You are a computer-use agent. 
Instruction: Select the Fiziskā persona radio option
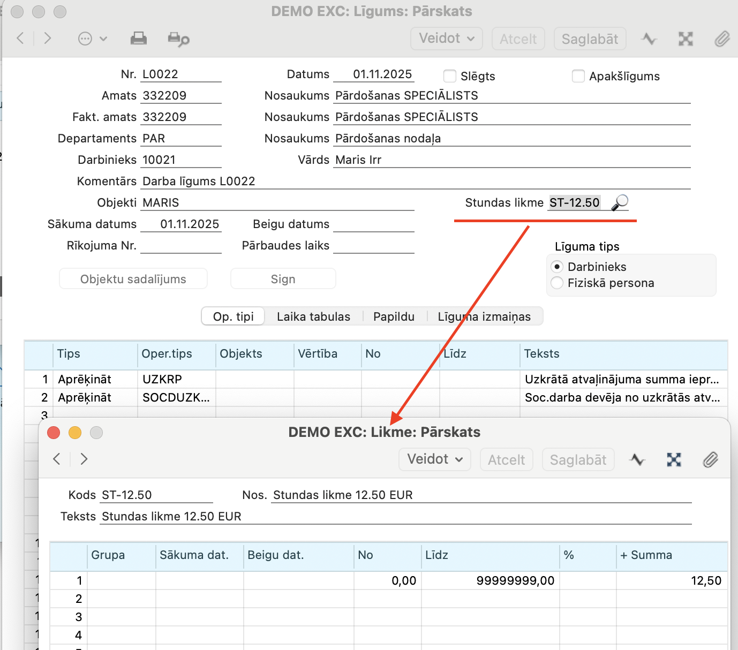(x=558, y=283)
